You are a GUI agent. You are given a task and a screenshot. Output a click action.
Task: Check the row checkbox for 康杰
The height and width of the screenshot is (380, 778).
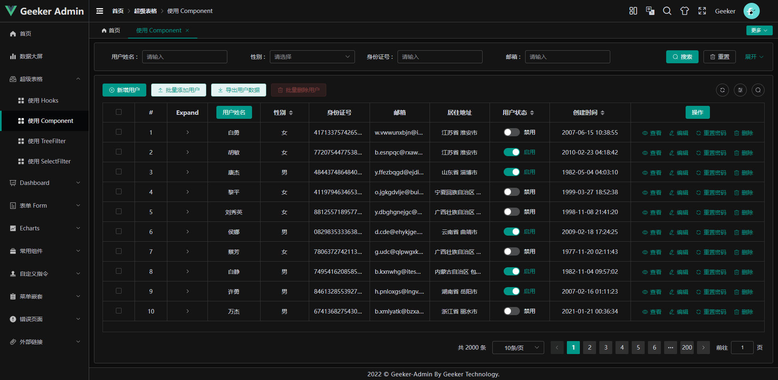click(119, 172)
